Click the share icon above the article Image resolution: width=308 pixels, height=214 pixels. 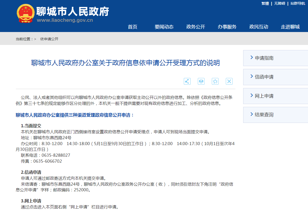click(x=187, y=81)
